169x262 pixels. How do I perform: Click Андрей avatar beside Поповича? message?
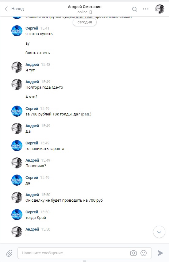click(x=17, y=163)
